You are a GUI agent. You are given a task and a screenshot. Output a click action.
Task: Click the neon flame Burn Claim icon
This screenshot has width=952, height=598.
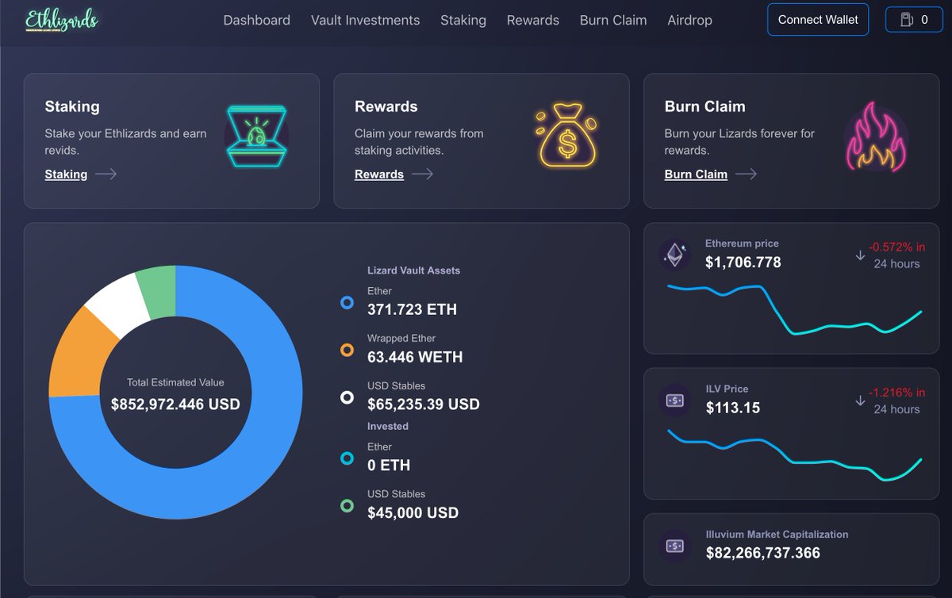[x=876, y=137]
